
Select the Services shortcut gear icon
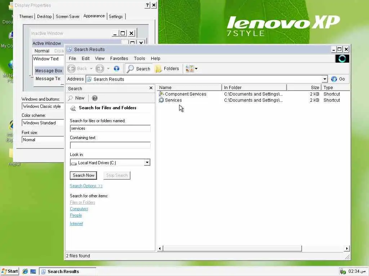161,100
